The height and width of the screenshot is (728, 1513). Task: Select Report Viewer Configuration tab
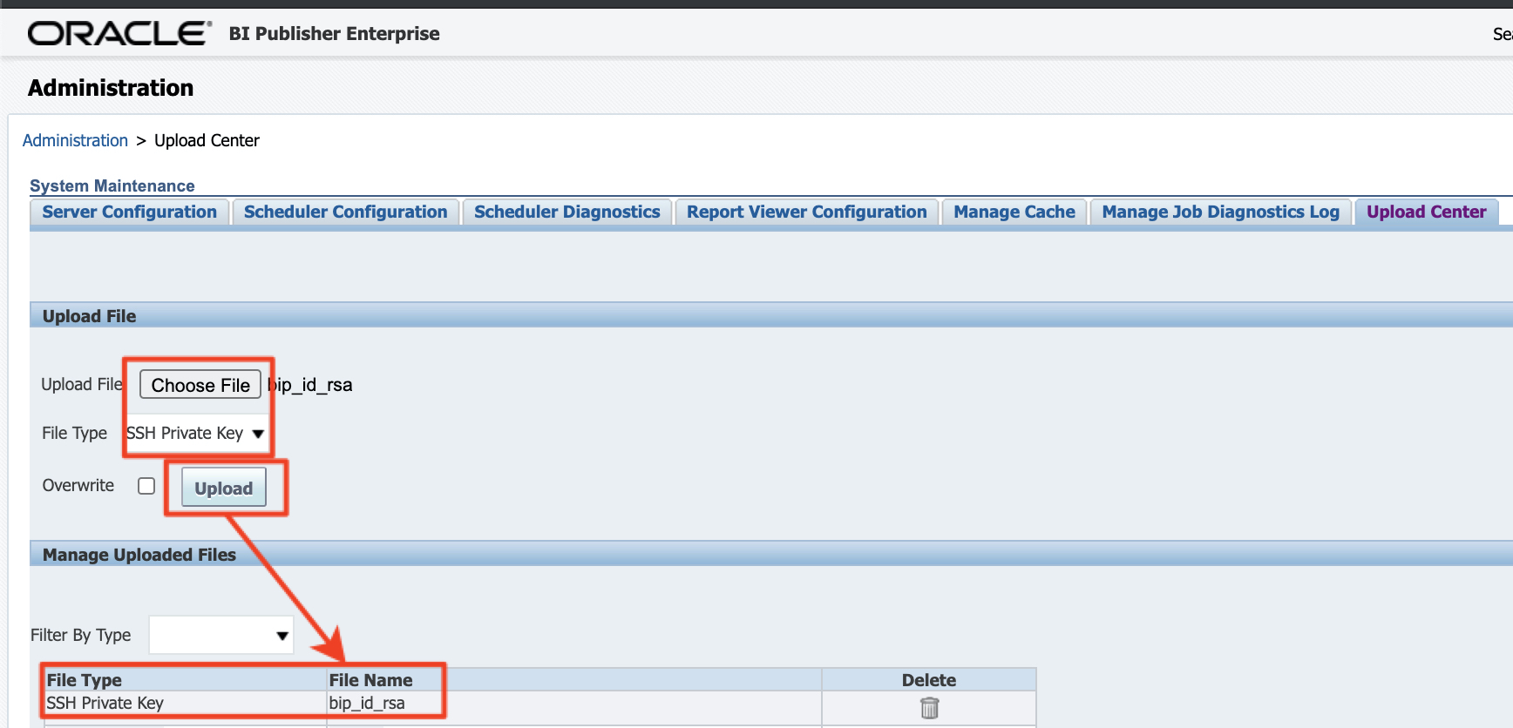[x=807, y=212]
